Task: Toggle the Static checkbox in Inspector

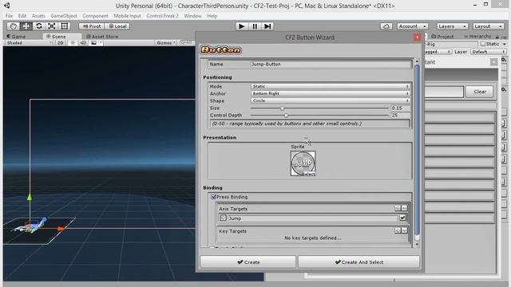Action: (483, 44)
